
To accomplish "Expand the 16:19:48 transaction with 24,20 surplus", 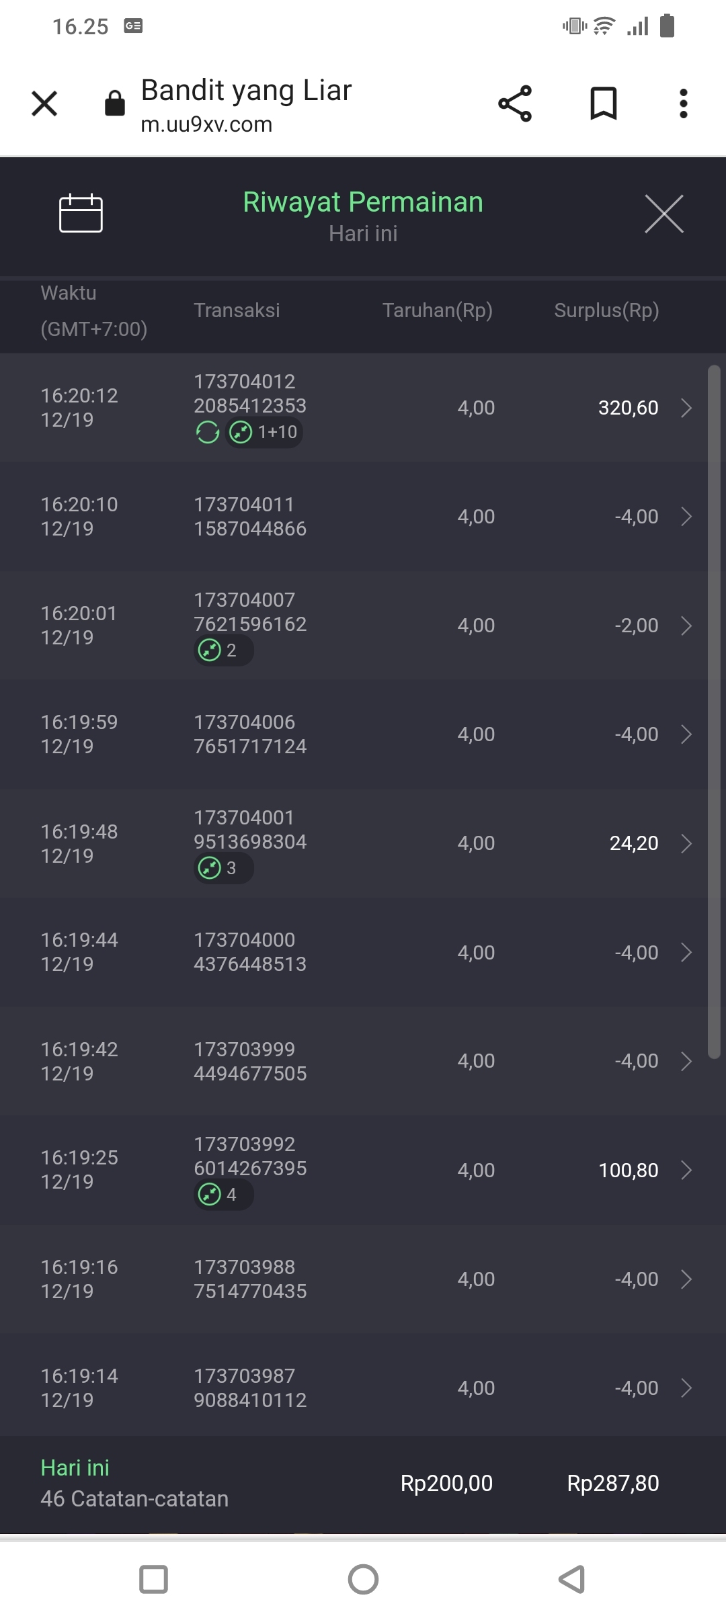I will pyautogui.click(x=686, y=843).
